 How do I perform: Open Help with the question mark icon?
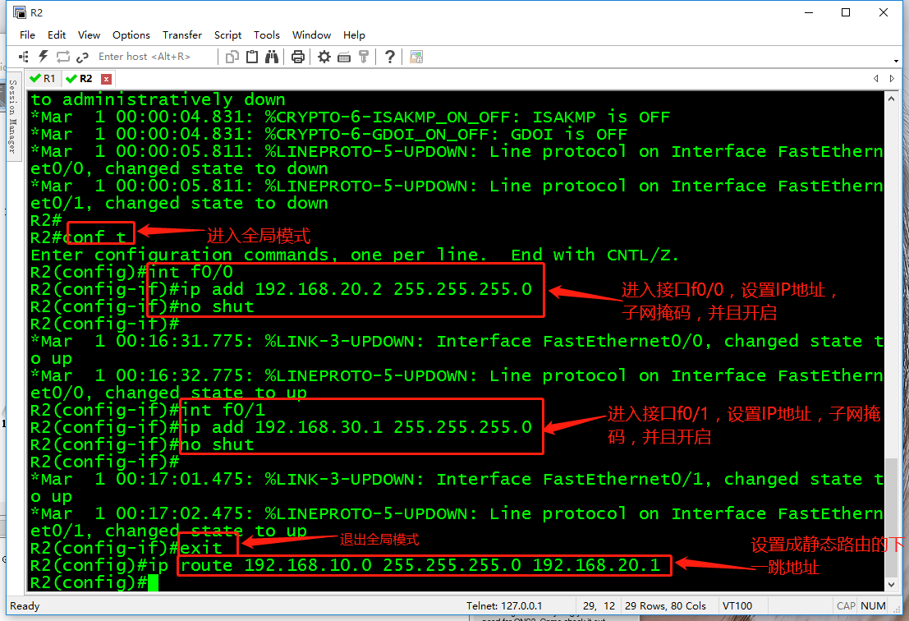click(390, 57)
